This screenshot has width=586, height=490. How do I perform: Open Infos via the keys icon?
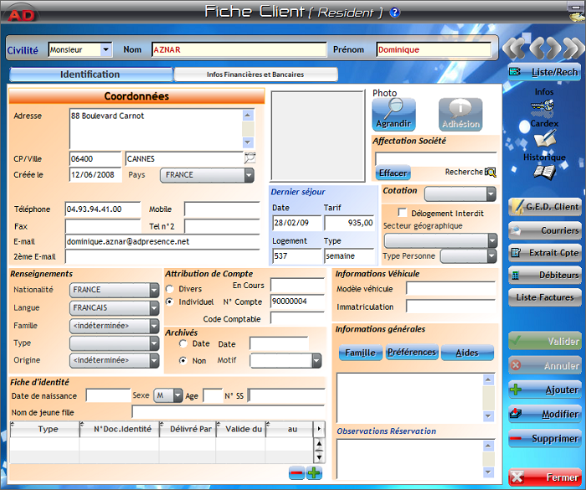tap(544, 106)
